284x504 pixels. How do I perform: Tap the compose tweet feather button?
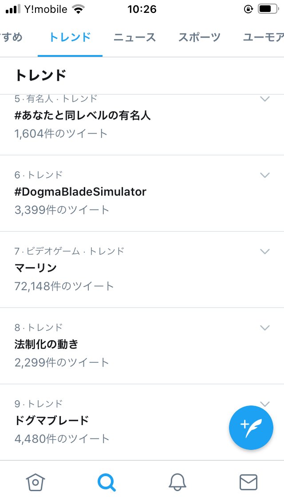coord(251,428)
